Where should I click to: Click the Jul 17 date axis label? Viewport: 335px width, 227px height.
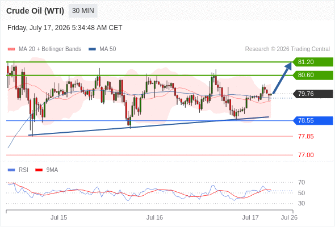(250, 217)
